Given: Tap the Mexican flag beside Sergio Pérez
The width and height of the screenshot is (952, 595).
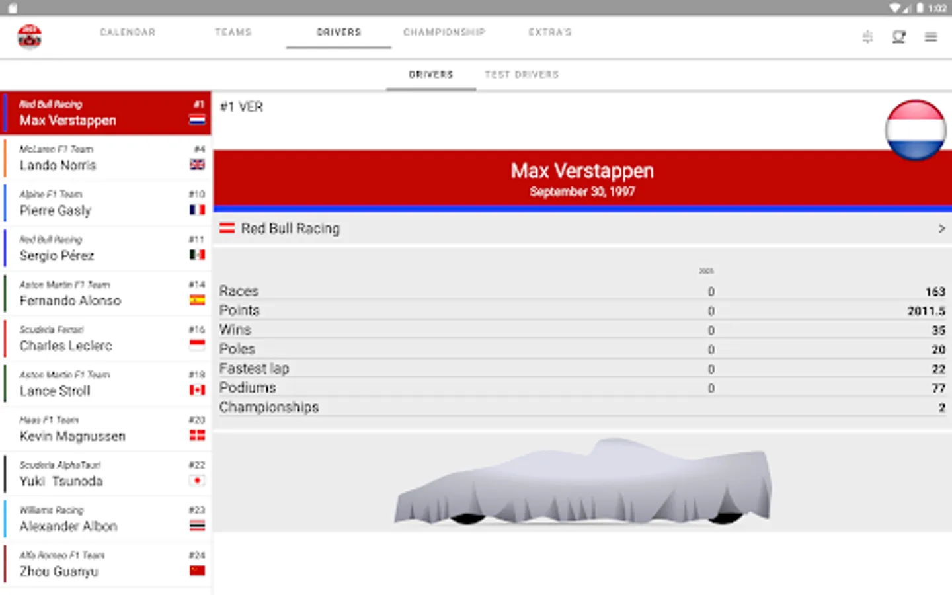Looking at the screenshot, I should point(197,255).
